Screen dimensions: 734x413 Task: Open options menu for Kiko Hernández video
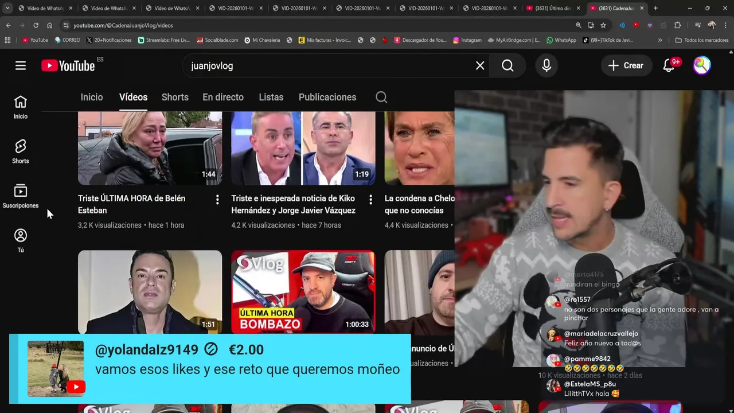[370, 200]
